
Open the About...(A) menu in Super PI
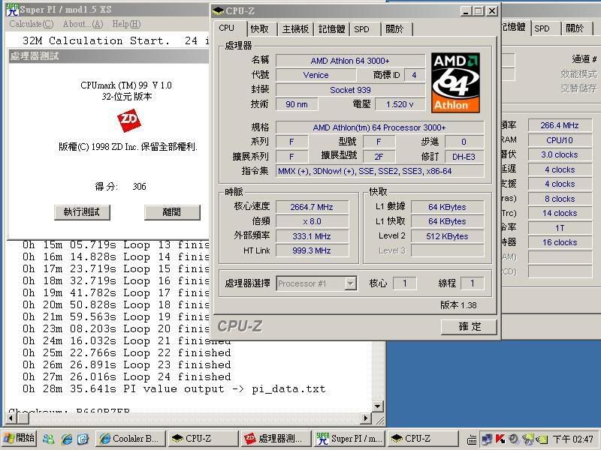83,24
